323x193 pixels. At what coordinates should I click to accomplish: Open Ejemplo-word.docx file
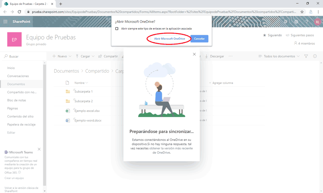pos(88,120)
